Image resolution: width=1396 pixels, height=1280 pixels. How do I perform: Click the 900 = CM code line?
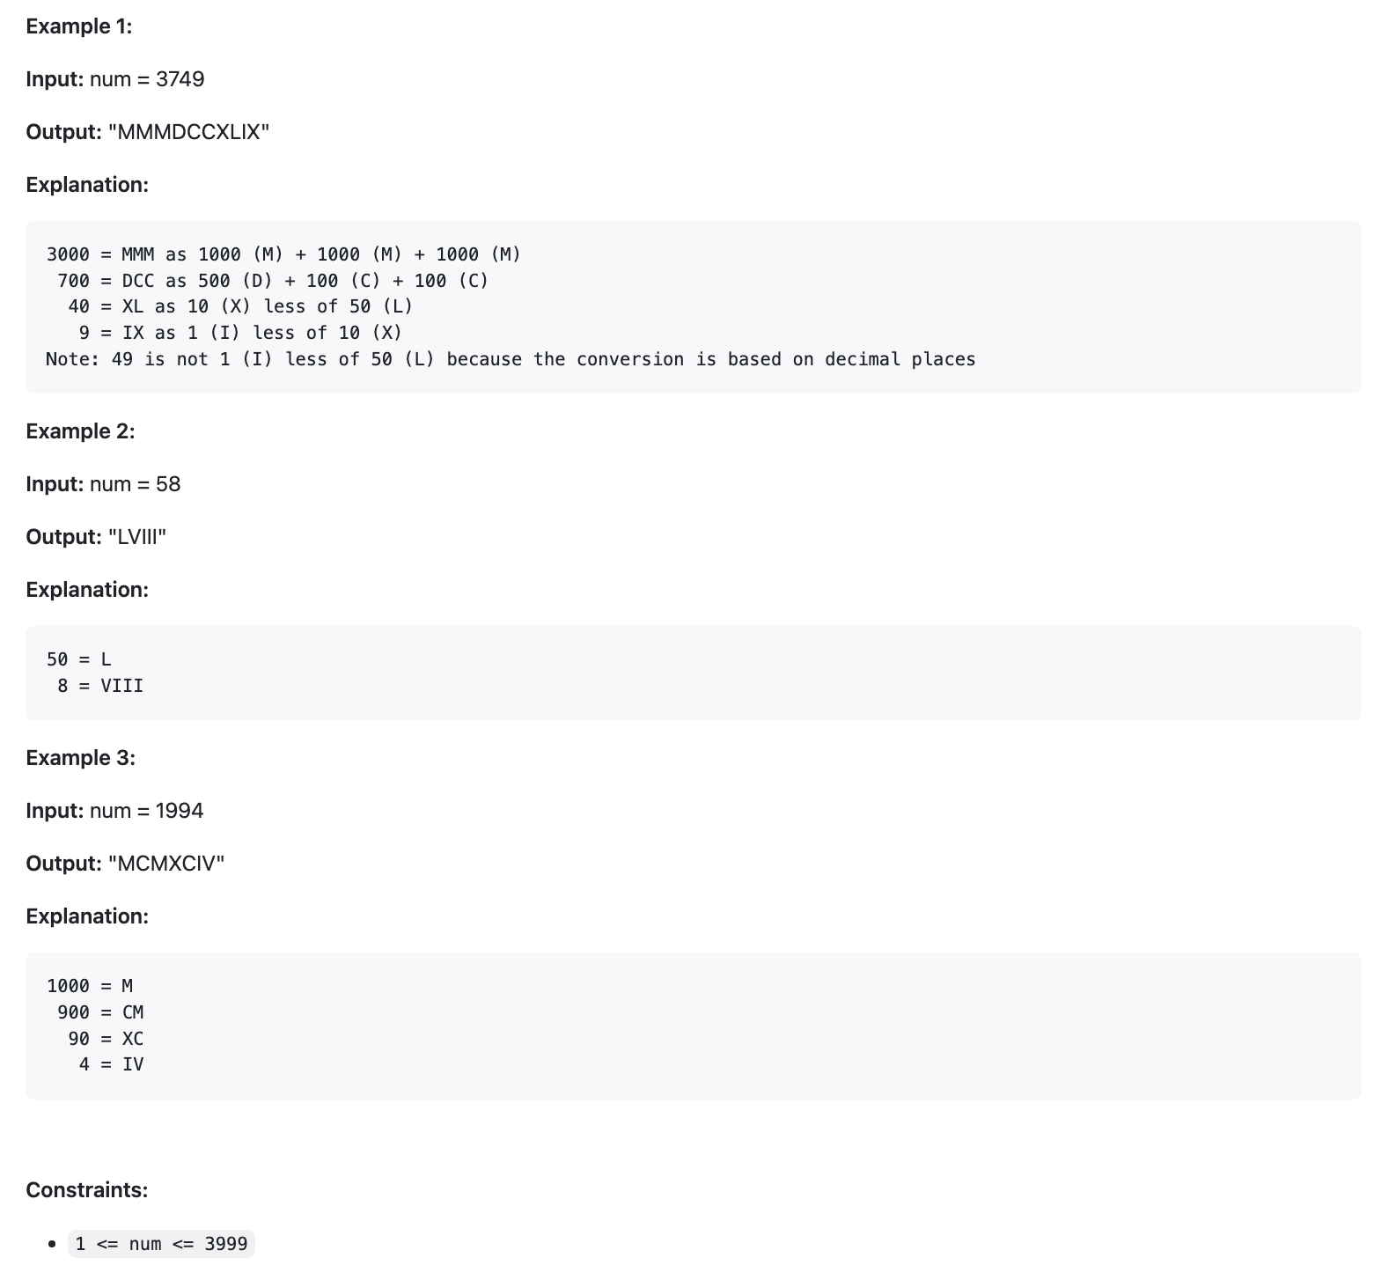click(100, 1012)
